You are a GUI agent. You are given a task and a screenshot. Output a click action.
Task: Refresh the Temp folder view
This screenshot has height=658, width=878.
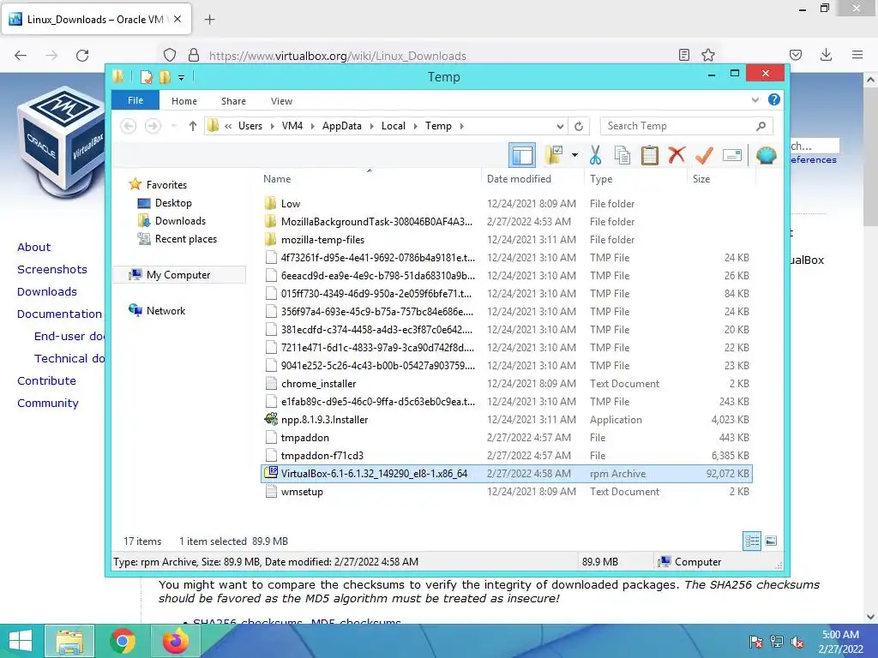tap(579, 126)
